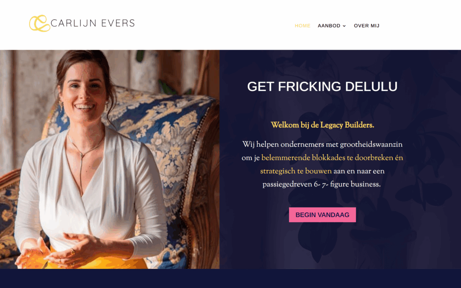Expand the chevron next to AANBOD
The height and width of the screenshot is (288, 461).
point(344,26)
